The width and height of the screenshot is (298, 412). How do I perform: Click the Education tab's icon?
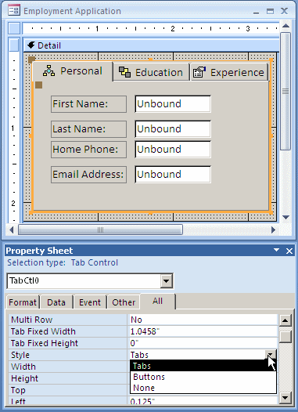click(x=124, y=72)
